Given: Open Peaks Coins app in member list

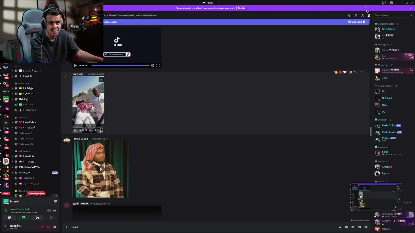Looking at the screenshot, I should pos(388,125).
